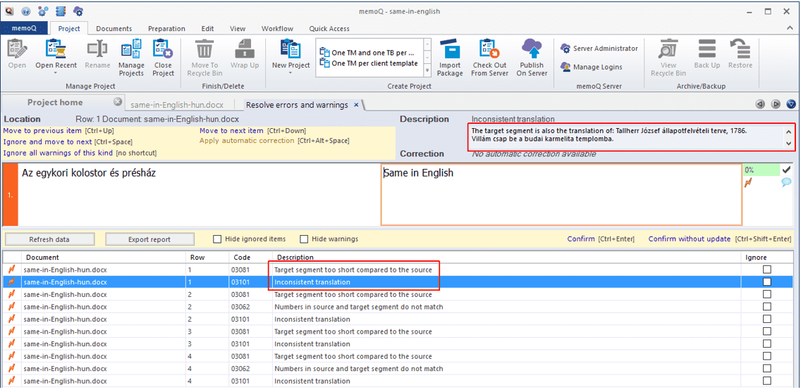Click the Back Up icon
Screen dimensions: 801x392
click(707, 50)
